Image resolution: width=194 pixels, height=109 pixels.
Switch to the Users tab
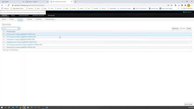(4, 19)
